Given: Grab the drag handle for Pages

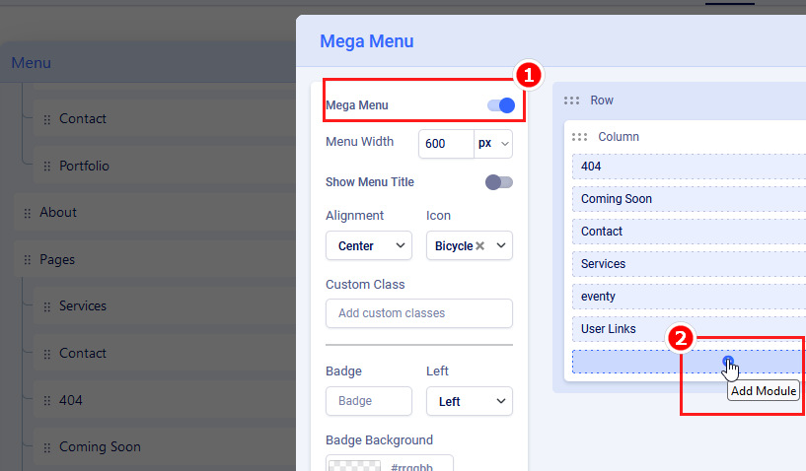Looking at the screenshot, I should (27, 260).
